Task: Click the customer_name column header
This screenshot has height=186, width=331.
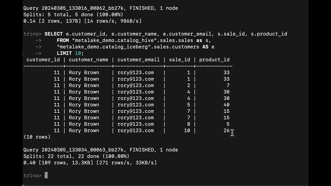Action: [x=88, y=60]
